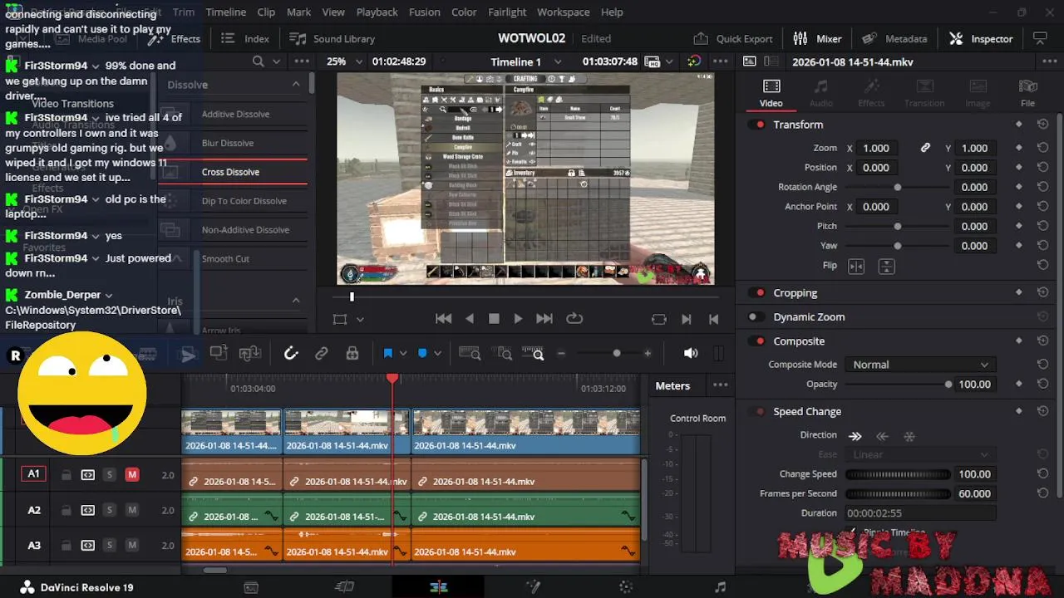Toggle Transform section enable switch
Viewport: 1064px width, 598px height.
(x=757, y=125)
